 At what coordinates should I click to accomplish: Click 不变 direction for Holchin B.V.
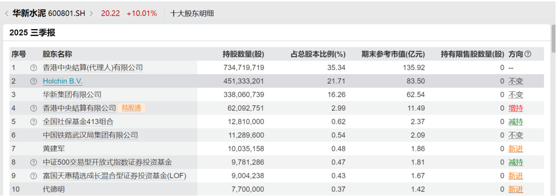tap(516, 81)
